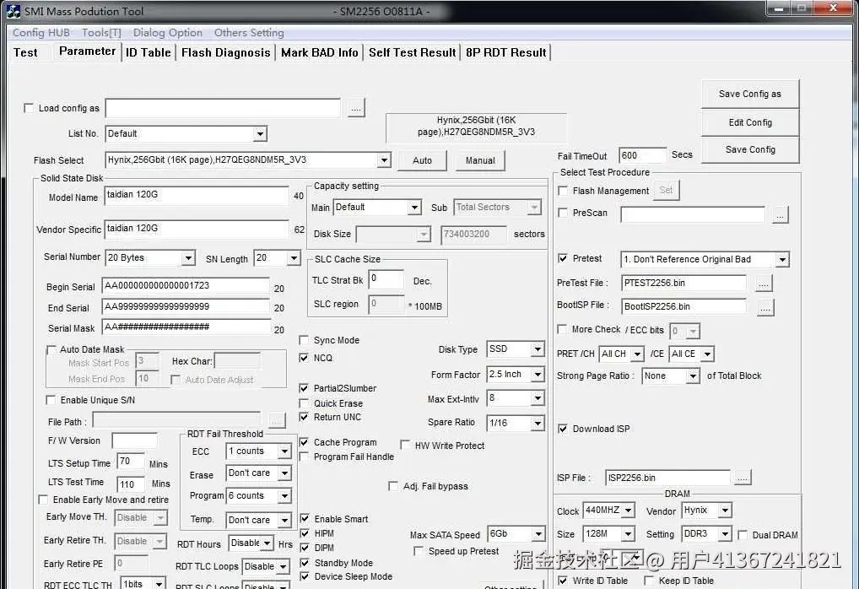The width and height of the screenshot is (859, 589).
Task: Switch to the 8P RDT Result tab
Action: pos(505,52)
